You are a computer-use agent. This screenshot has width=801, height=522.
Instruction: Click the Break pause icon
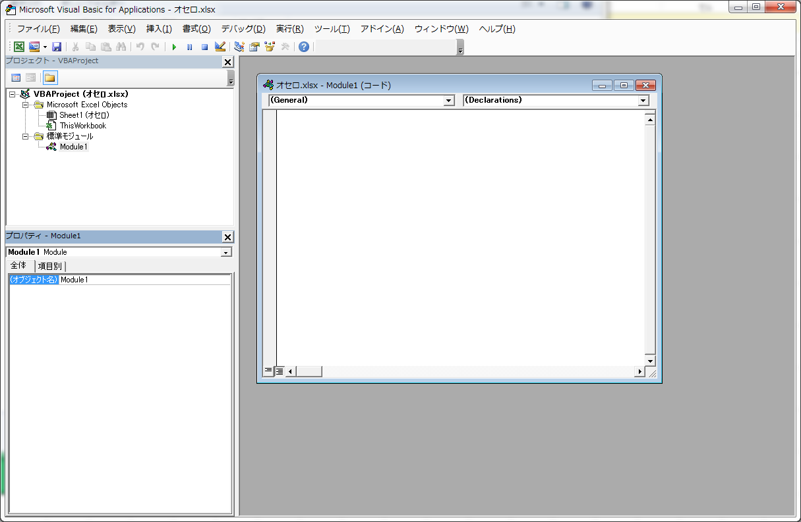(x=189, y=47)
